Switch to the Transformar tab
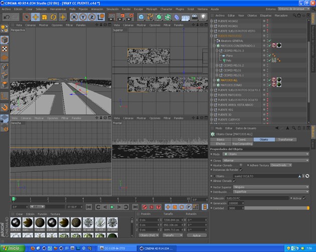 pyautogui.click(x=285, y=139)
